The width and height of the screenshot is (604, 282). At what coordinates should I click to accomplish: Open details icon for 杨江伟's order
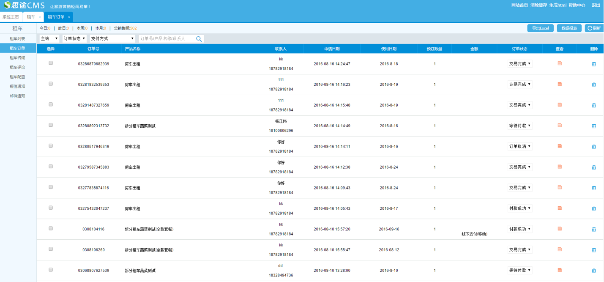560,126
